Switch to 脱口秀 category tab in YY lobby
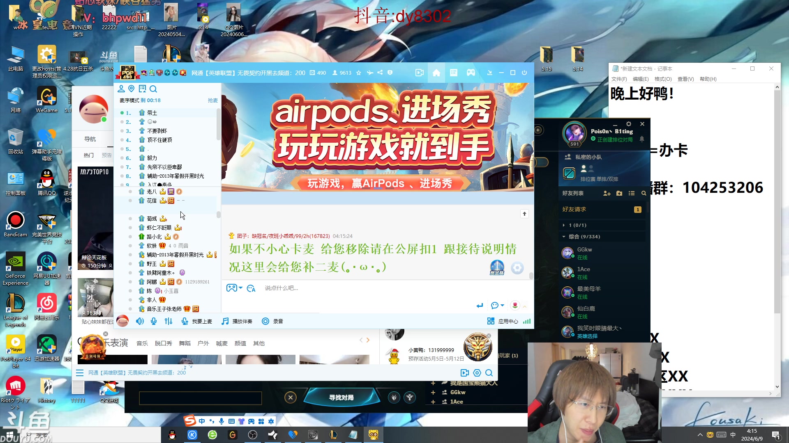Viewport: 789px width, 443px height. pos(164,343)
